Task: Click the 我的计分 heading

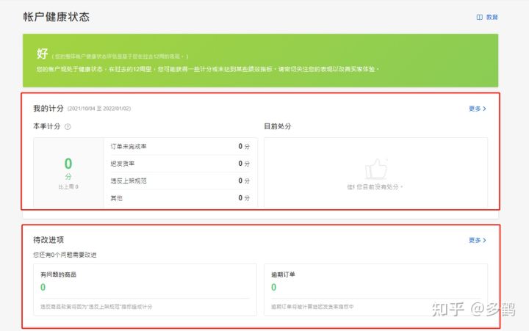Action: point(48,108)
